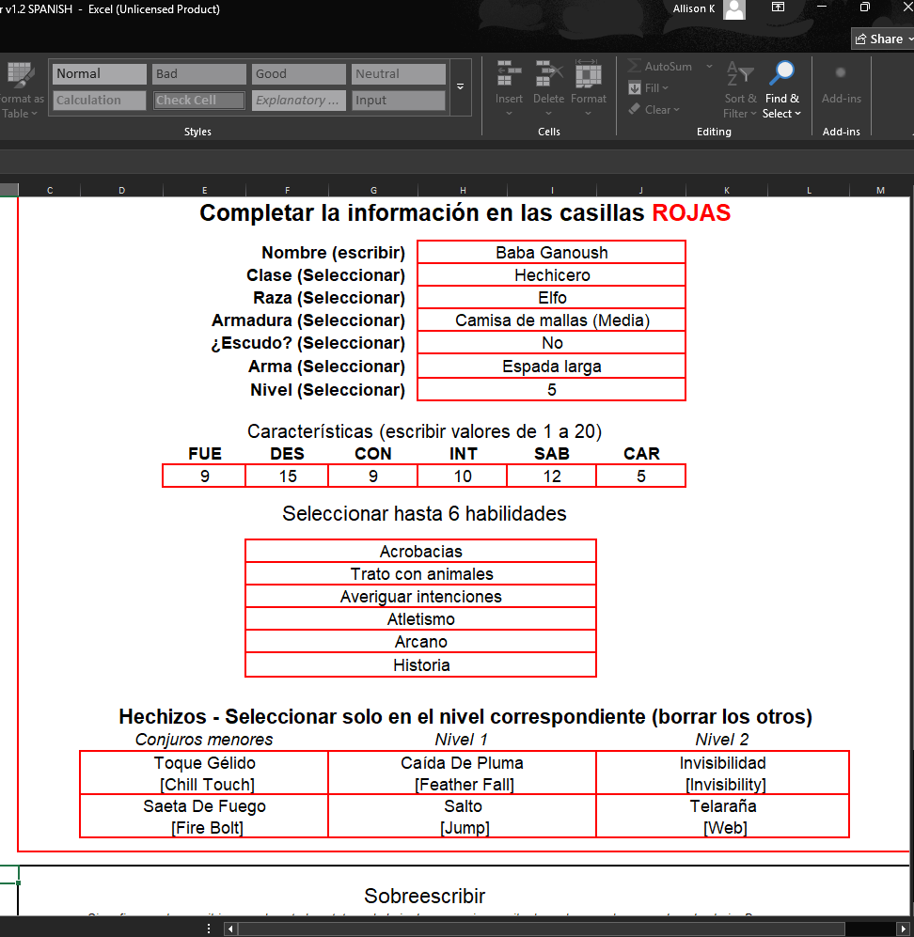Click the Delete cells icon
914x937 pixels.
[549, 74]
